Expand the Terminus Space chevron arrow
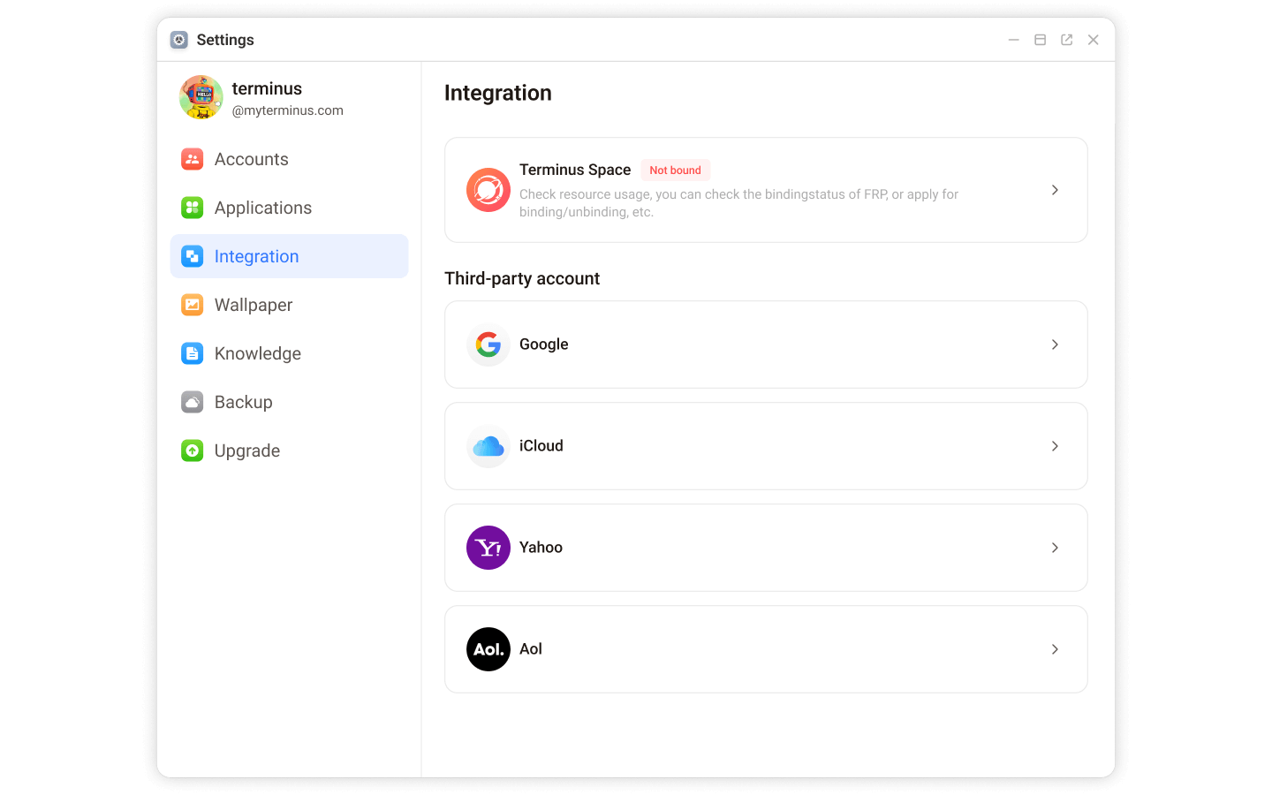Screen dimensions: 1272x795 click(x=1055, y=190)
